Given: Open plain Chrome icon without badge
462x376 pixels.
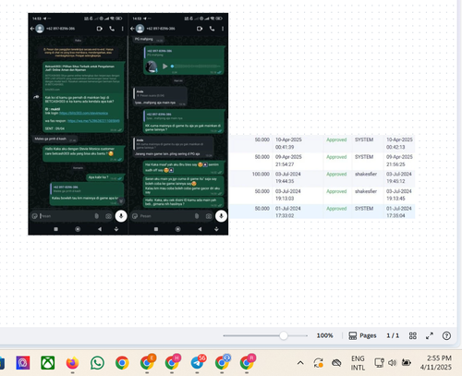Looking at the screenshot, I should click(122, 363).
